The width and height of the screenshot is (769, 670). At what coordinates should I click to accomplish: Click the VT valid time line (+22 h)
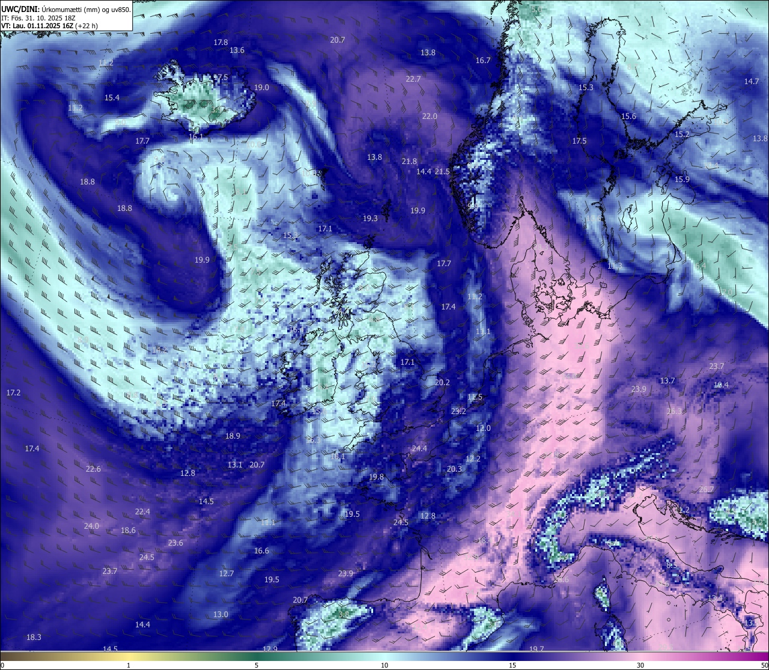coord(50,26)
